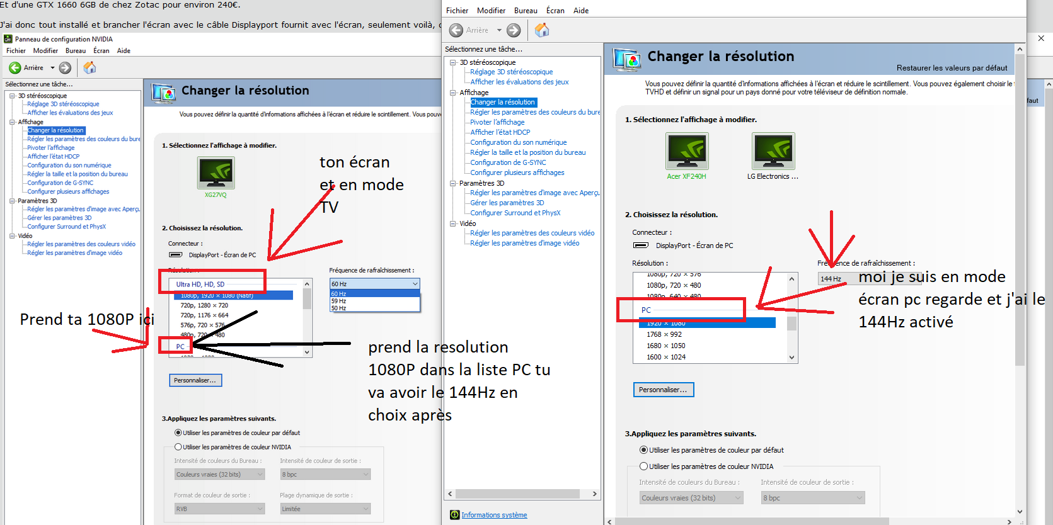
Task: Click right arrow of right window tree scrollbar
Action: point(595,494)
